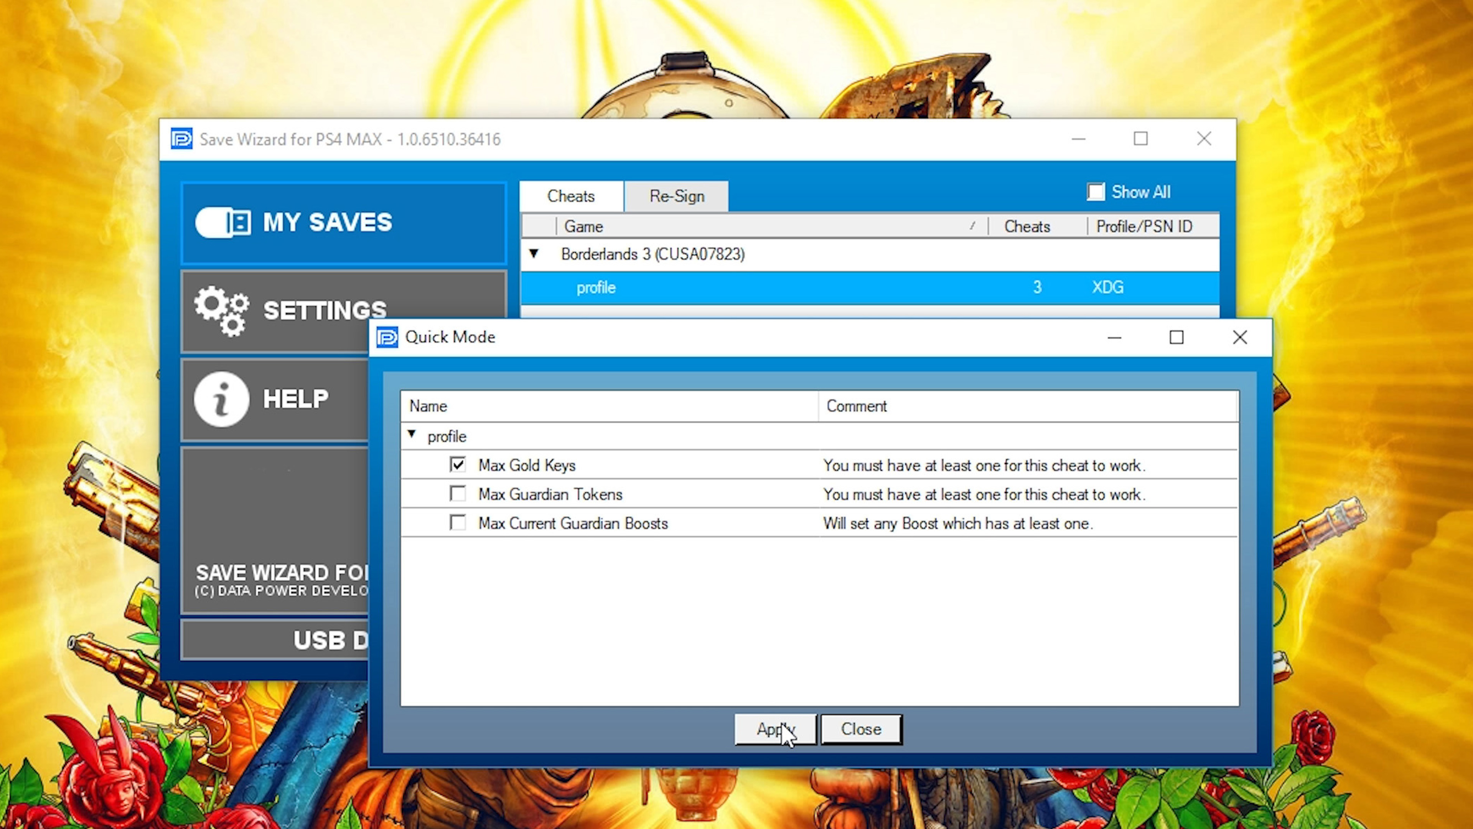Close the Save Wizard main window
1473x829 pixels.
tap(1204, 139)
